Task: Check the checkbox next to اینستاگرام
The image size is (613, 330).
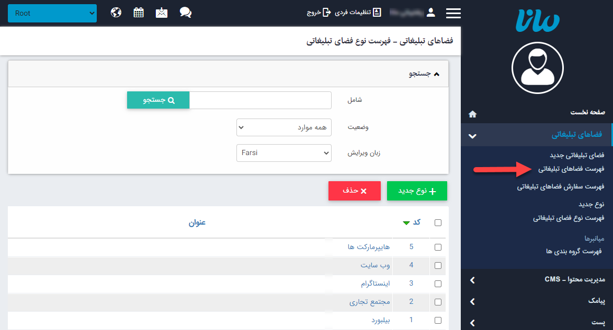Action: (438, 284)
